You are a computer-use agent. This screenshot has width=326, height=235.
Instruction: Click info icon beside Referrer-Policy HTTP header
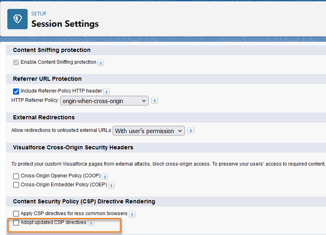click(106, 91)
